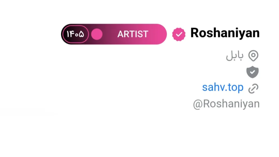Click the location pin icon
The image size is (279, 157).
pyautogui.click(x=253, y=56)
